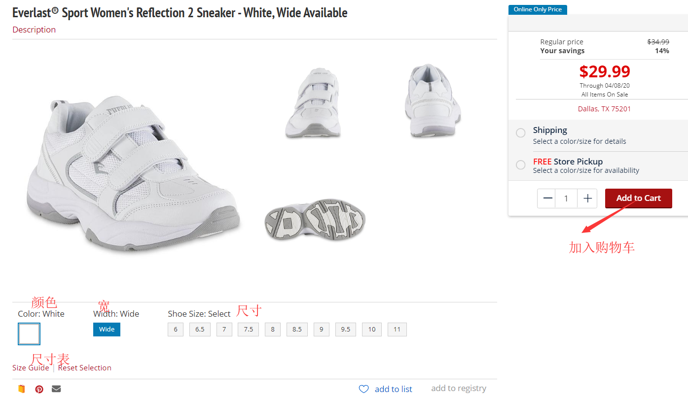This screenshot has height=396, width=688.
Task: Click the Pinterest share icon
Action: [x=39, y=389]
